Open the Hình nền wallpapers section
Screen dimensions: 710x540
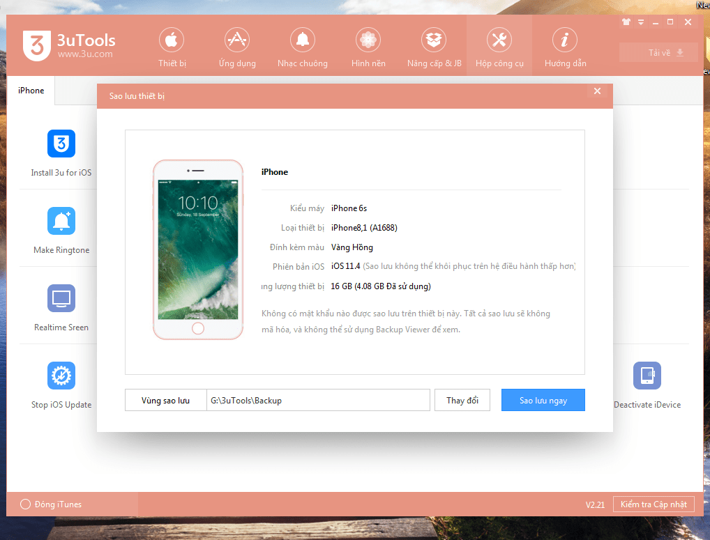click(x=368, y=47)
